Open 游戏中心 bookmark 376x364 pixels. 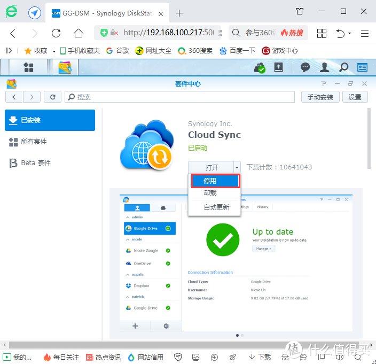tap(280, 51)
